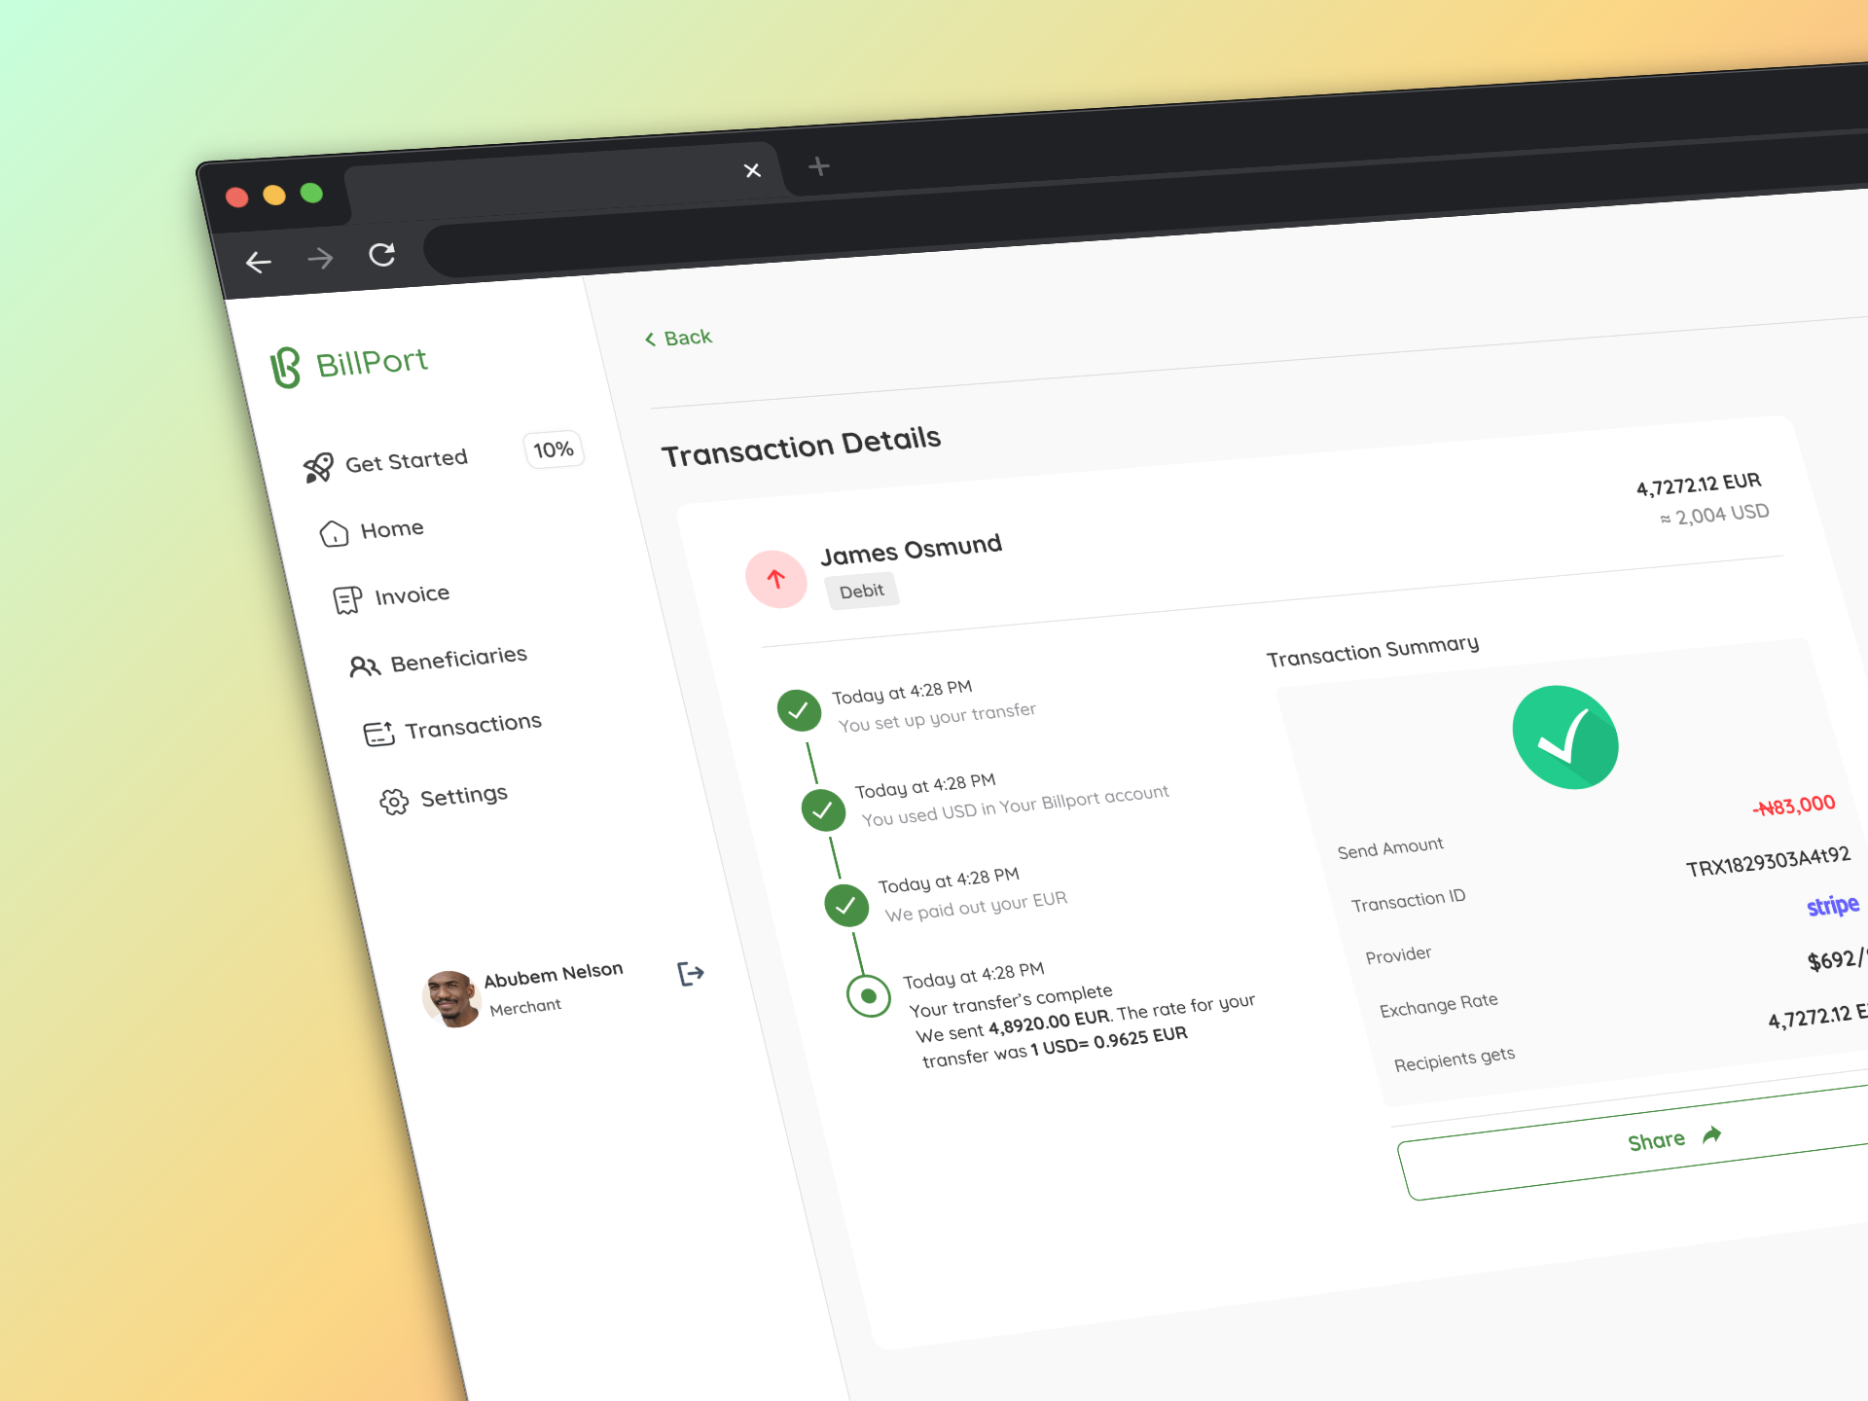
Task: Click the red debit arrow icon
Action: tap(776, 579)
